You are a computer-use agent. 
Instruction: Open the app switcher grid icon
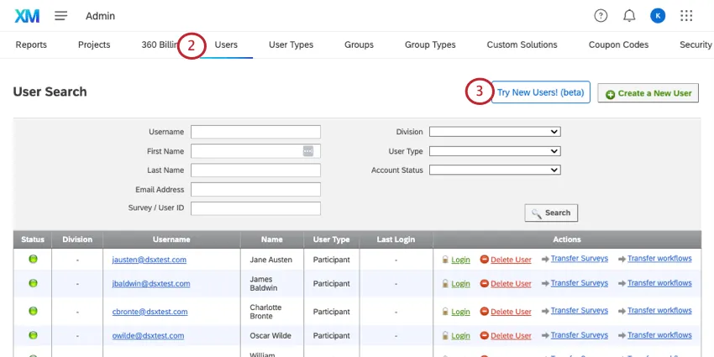pos(686,16)
